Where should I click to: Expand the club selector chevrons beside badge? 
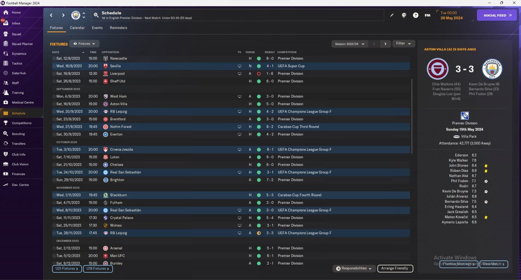pos(84,15)
